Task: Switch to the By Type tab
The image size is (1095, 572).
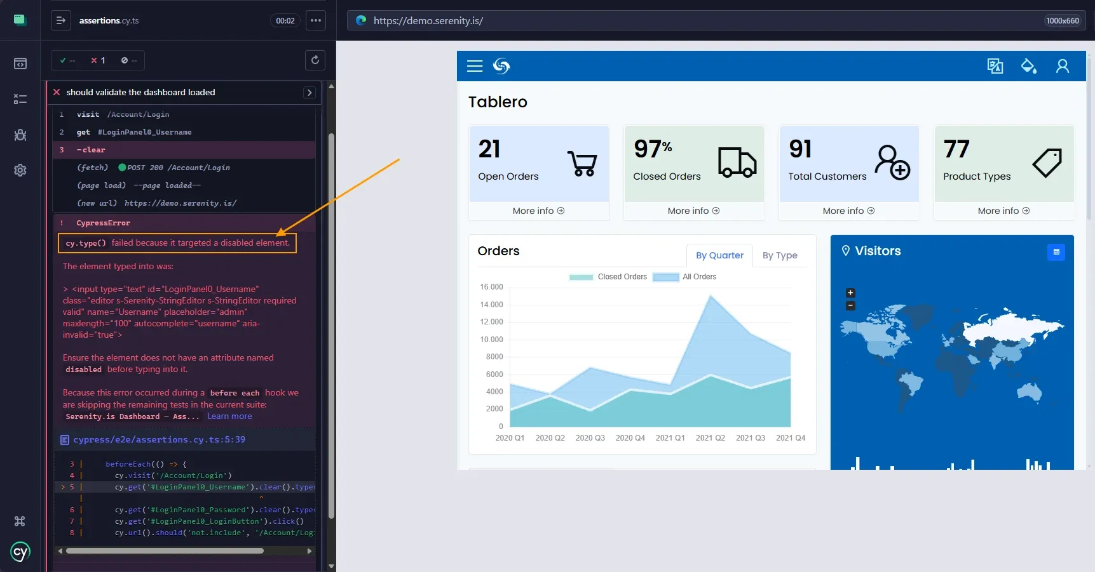Action: pos(780,255)
